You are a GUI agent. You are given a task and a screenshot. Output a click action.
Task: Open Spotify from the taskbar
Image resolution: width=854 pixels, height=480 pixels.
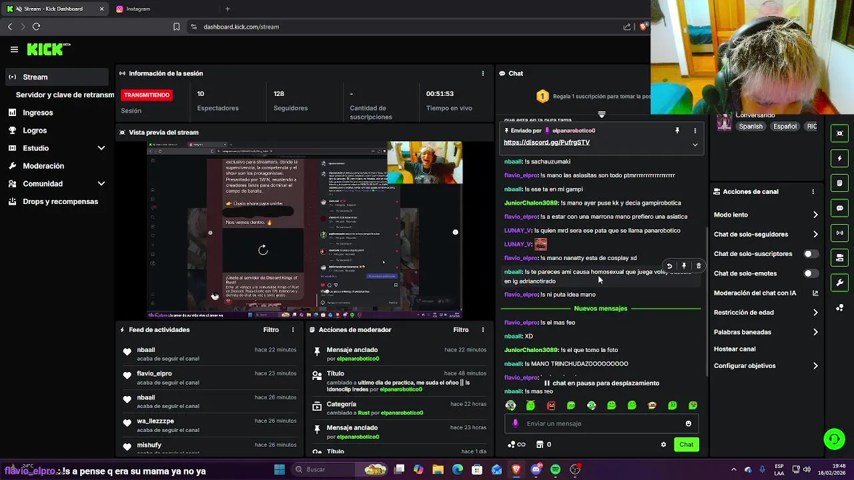[x=555, y=470]
